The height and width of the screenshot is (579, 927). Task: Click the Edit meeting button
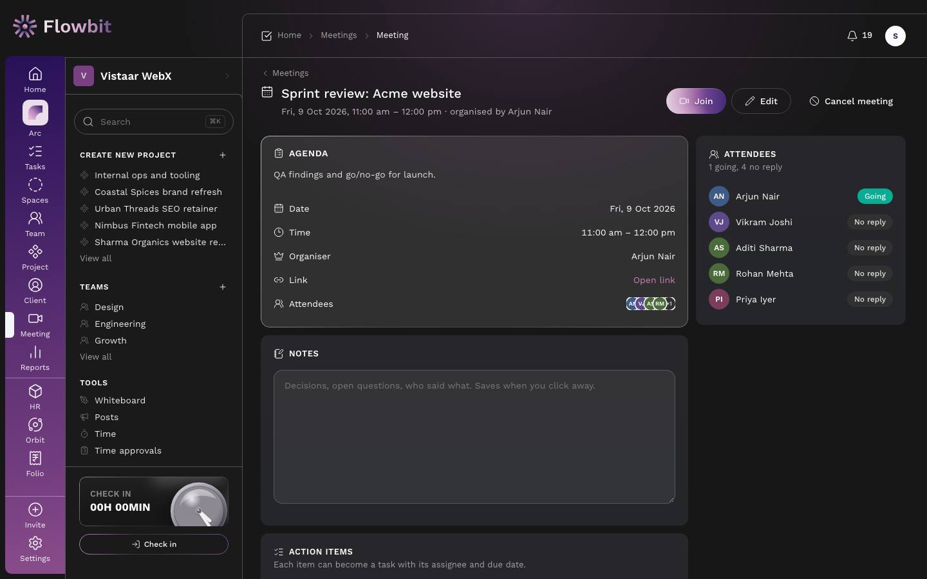(761, 101)
